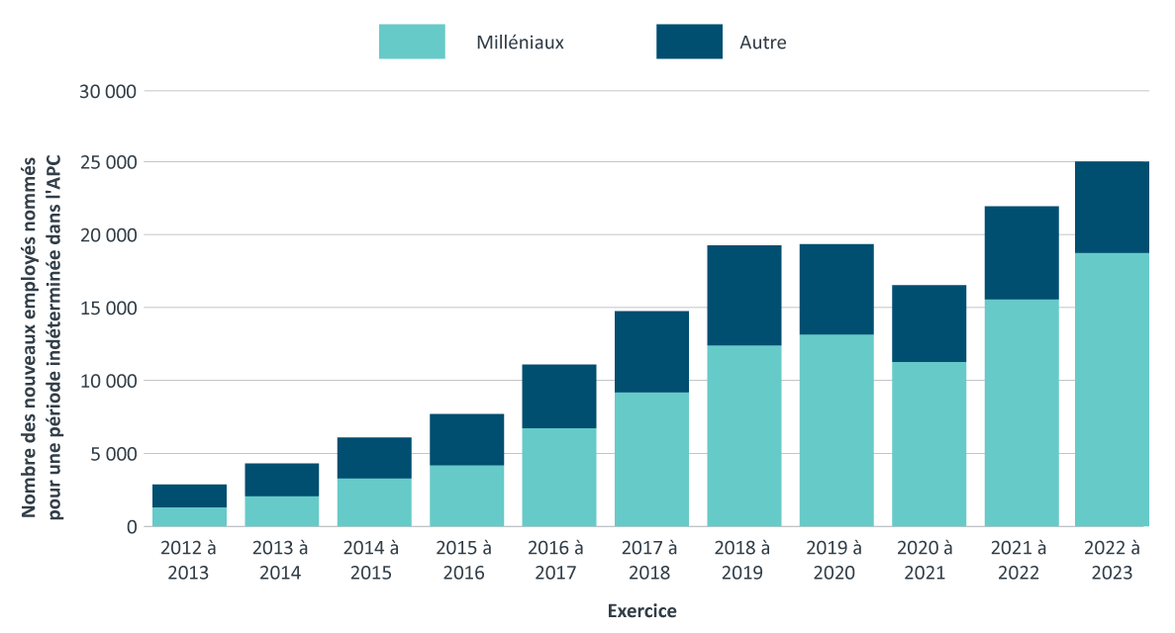Select the Milléniaux segment for 2018 à 2019

[x=743, y=435]
